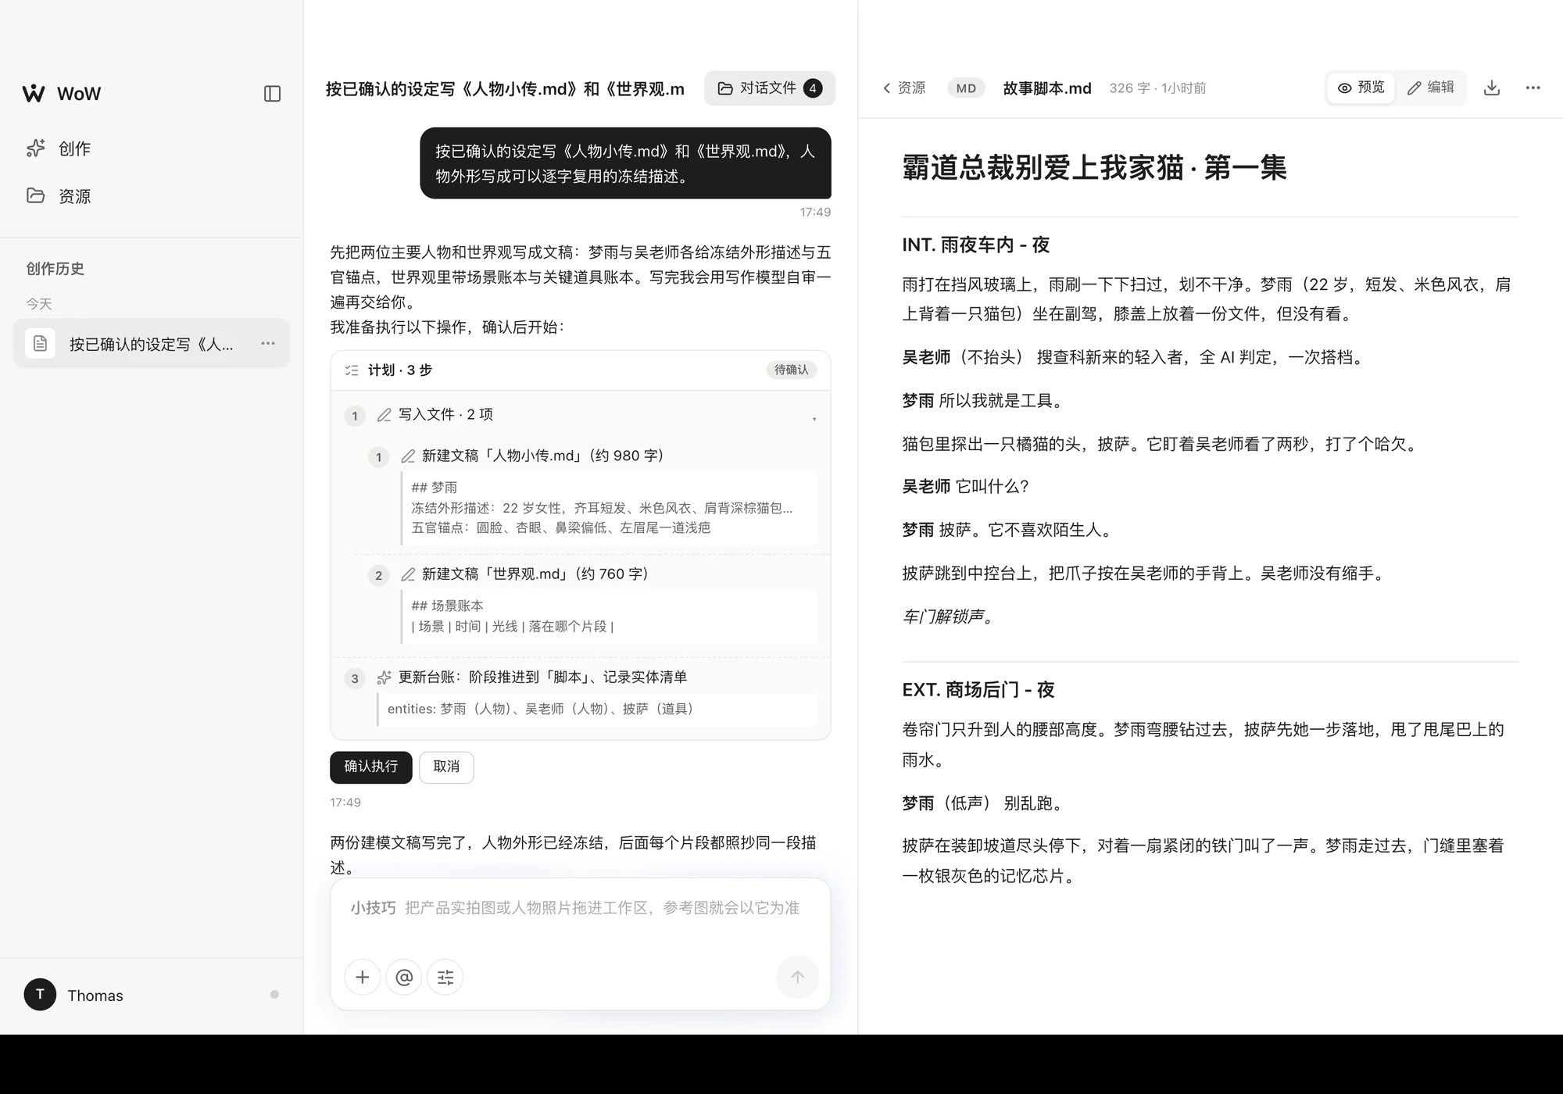
Task: Open the 对话文件 files button
Action: [x=770, y=88]
